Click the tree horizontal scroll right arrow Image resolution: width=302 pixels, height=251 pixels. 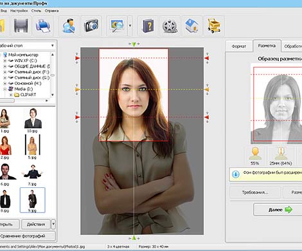tap(47, 100)
